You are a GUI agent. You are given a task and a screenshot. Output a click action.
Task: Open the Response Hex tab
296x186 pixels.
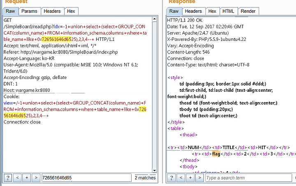click(x=212, y=12)
